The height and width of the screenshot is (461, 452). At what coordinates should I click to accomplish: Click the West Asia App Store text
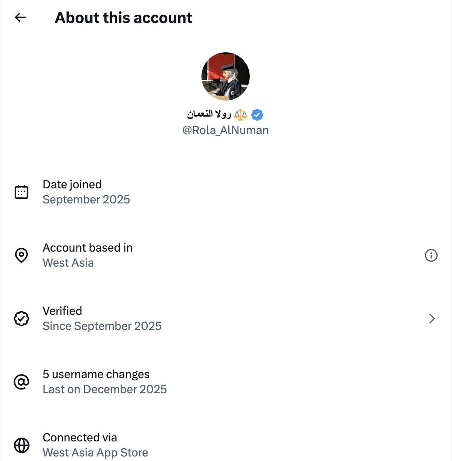95,453
